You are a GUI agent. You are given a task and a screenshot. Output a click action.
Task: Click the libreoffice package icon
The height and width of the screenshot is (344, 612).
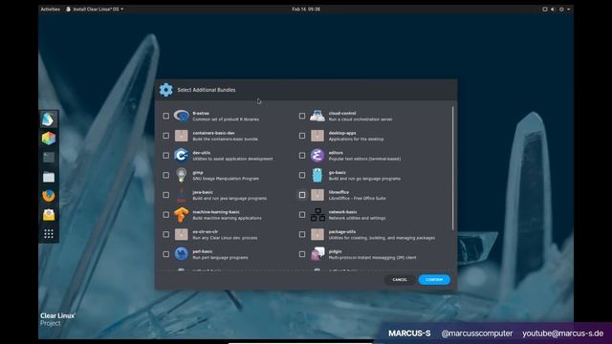coord(317,195)
